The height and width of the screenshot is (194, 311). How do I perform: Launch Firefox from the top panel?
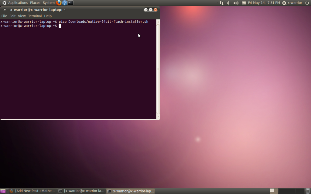(59, 3)
